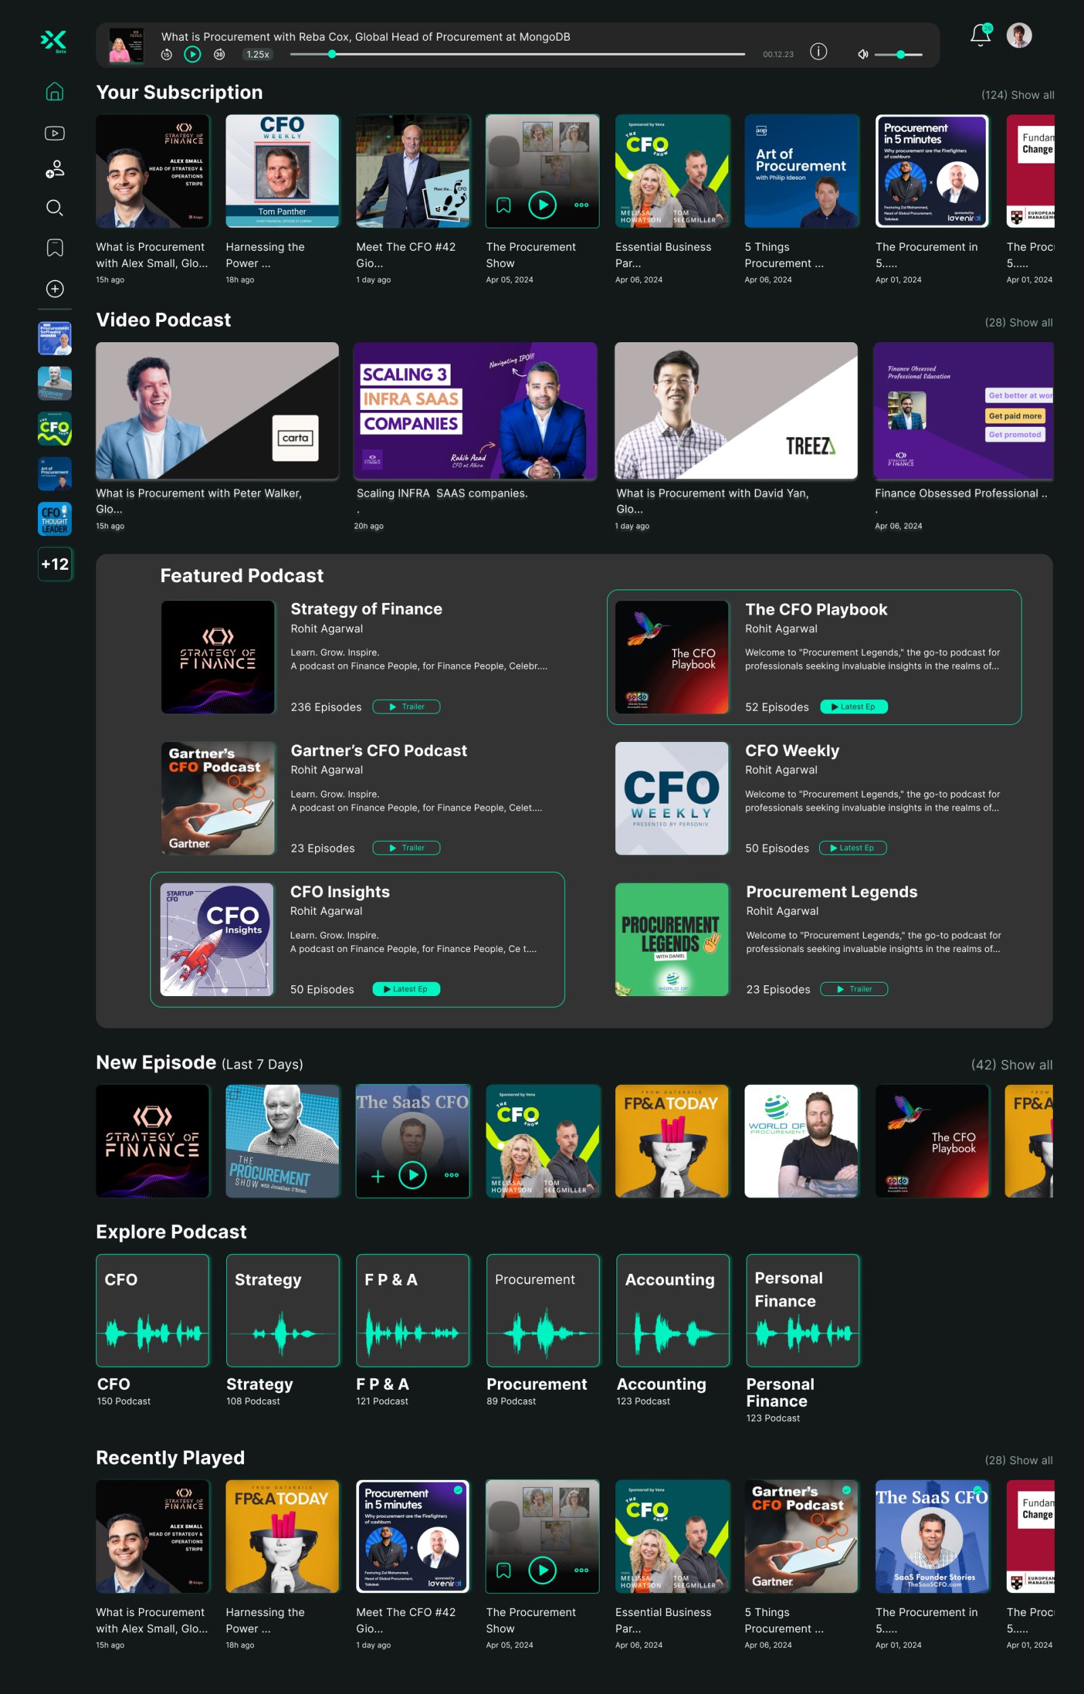Open the Home icon in sidebar
The image size is (1084, 1694).
tap(54, 91)
